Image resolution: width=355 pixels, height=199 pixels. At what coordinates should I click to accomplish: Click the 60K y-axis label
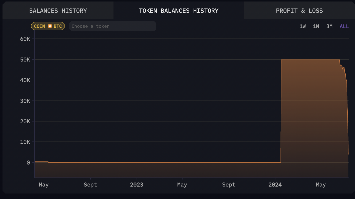[25, 39]
